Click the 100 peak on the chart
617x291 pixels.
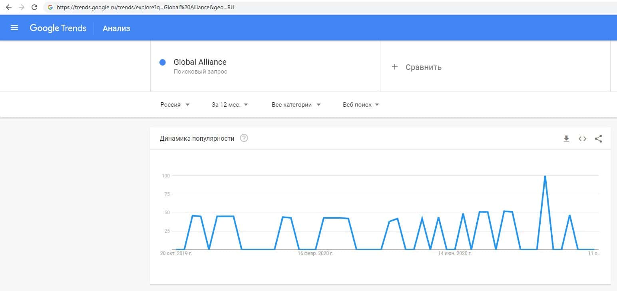coord(545,176)
